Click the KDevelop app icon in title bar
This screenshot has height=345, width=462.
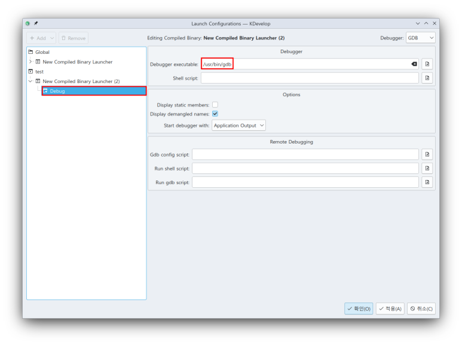point(27,23)
